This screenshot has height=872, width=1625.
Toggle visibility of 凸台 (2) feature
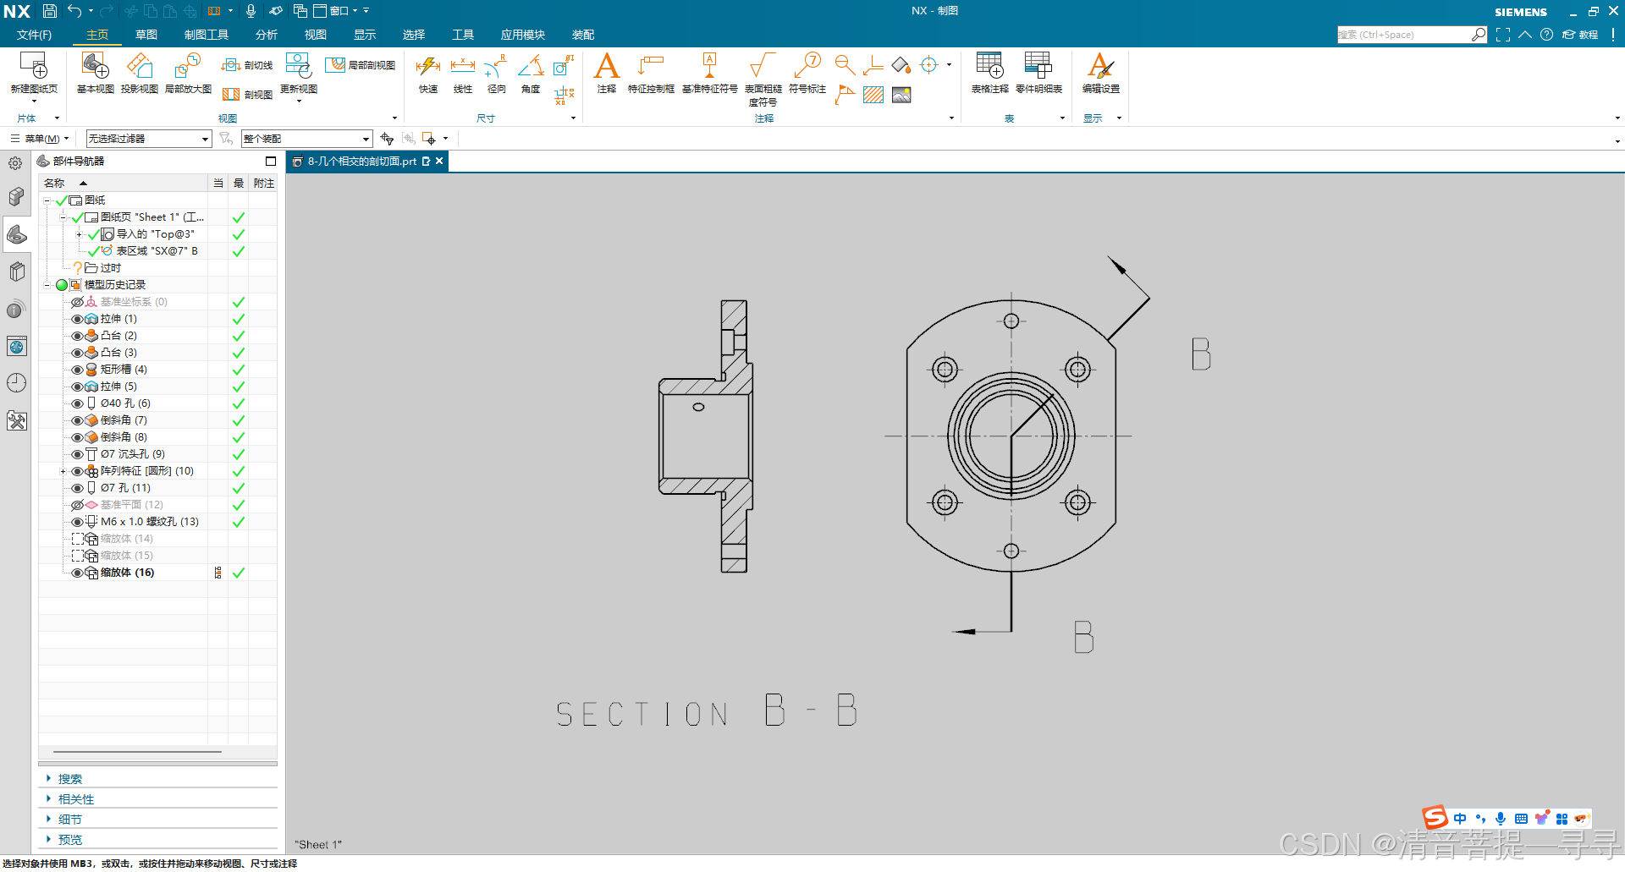tap(77, 336)
